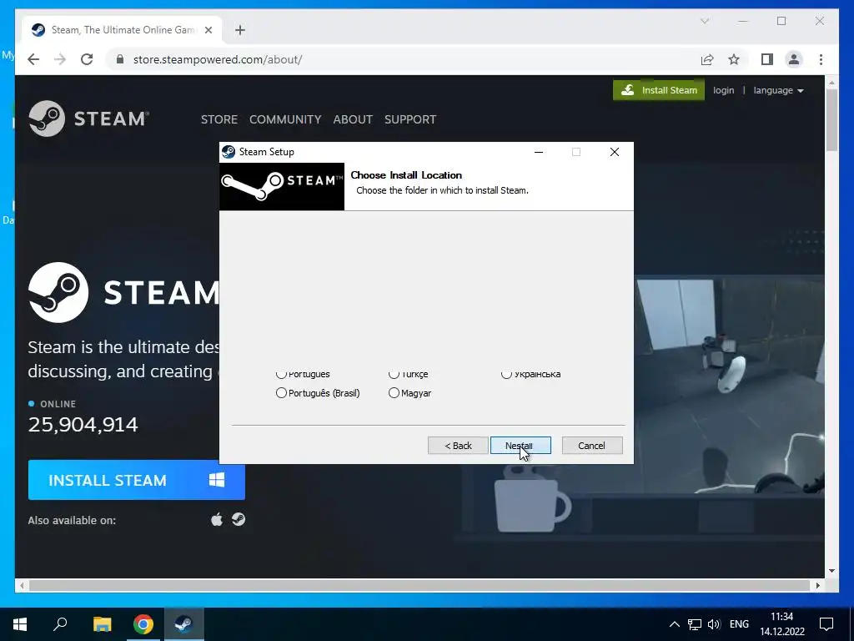Image resolution: width=854 pixels, height=641 pixels.
Task: Expand the language dropdown on Steam page
Action: click(778, 90)
